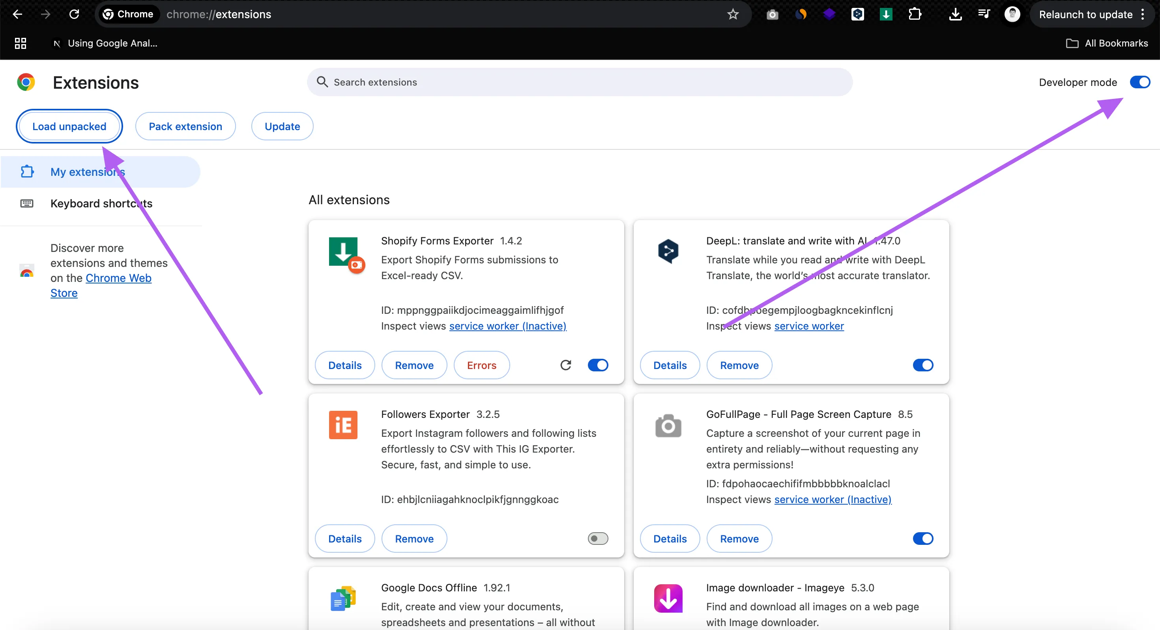Show Chrome downloads from the toolbar tray icon
Image resolution: width=1160 pixels, height=630 pixels.
(955, 15)
